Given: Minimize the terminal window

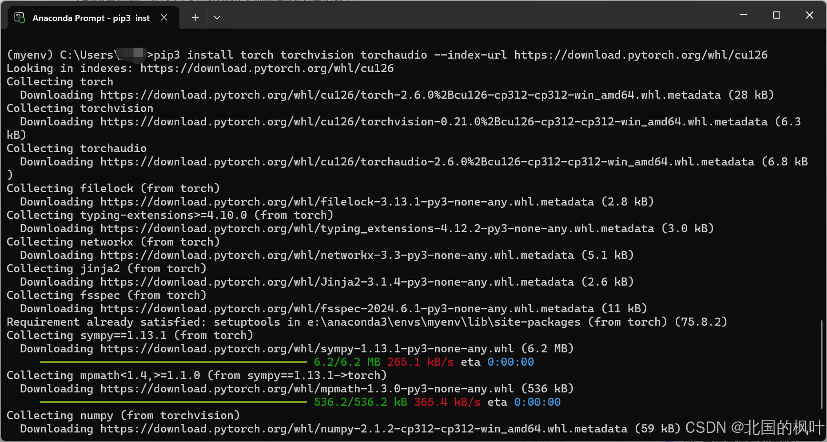Looking at the screenshot, I should [x=744, y=15].
